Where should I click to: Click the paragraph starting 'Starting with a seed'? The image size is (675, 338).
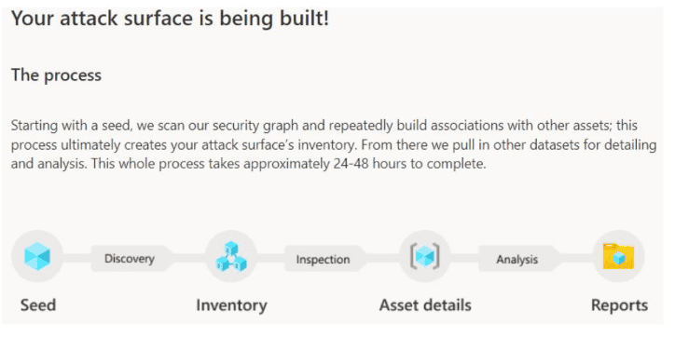[334, 144]
